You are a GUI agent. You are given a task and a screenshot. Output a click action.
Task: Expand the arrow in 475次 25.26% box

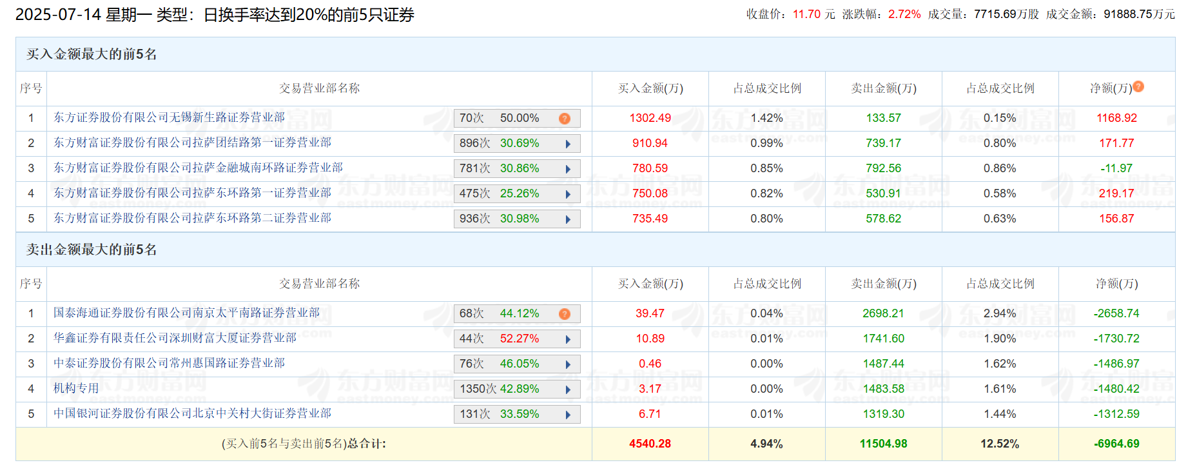(x=568, y=194)
